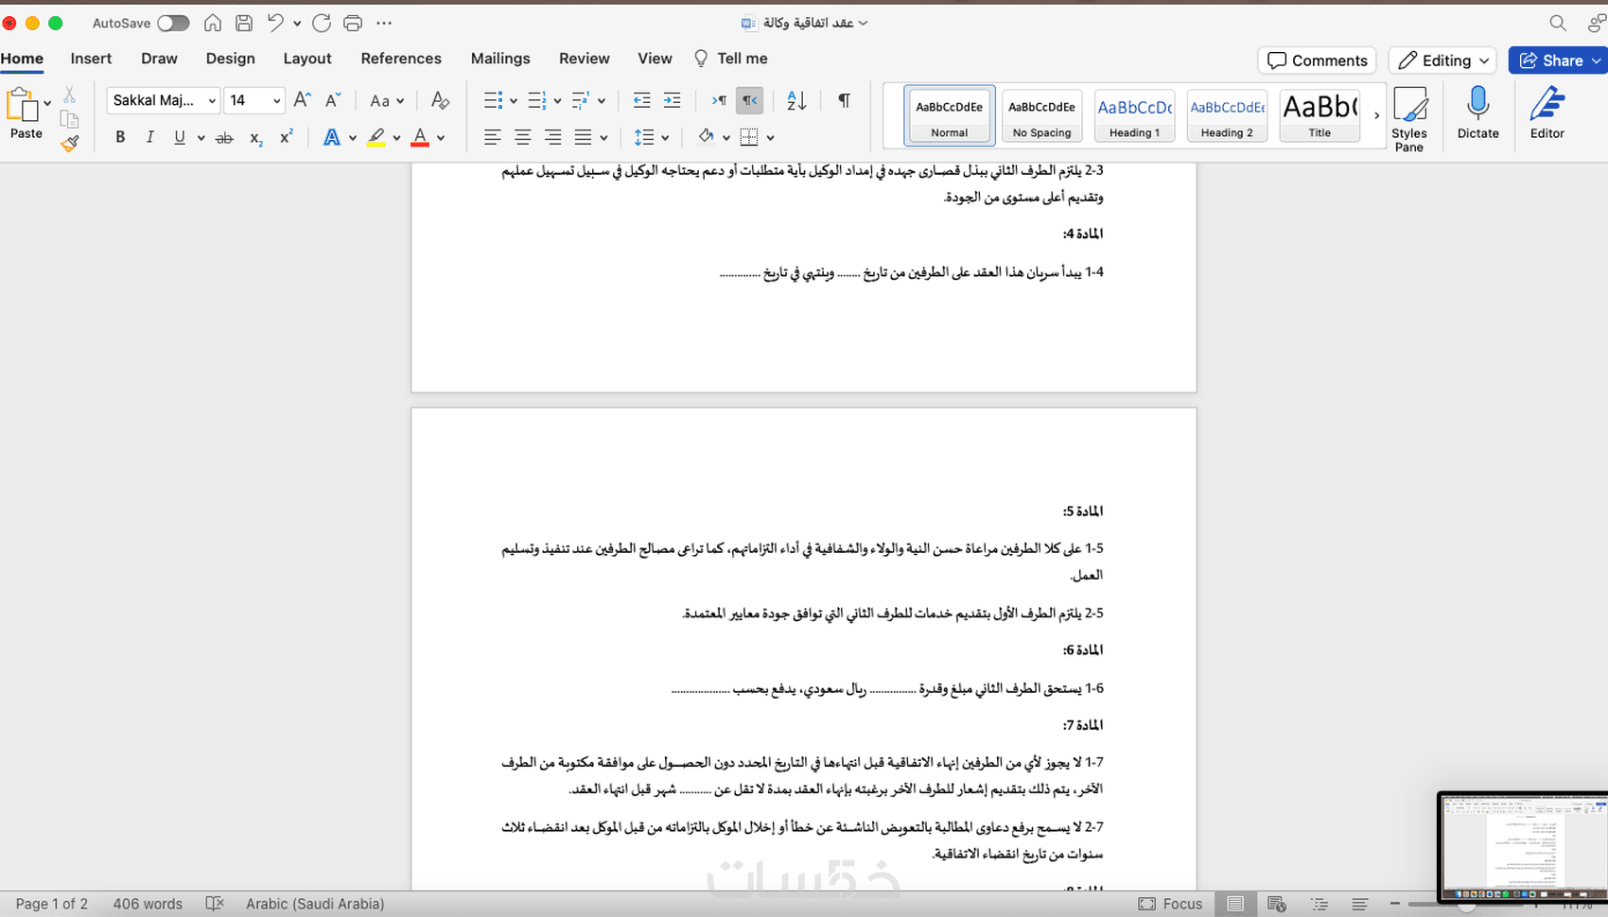Open the Styles Pane
Image resolution: width=1608 pixels, height=917 pixels.
[x=1409, y=119]
